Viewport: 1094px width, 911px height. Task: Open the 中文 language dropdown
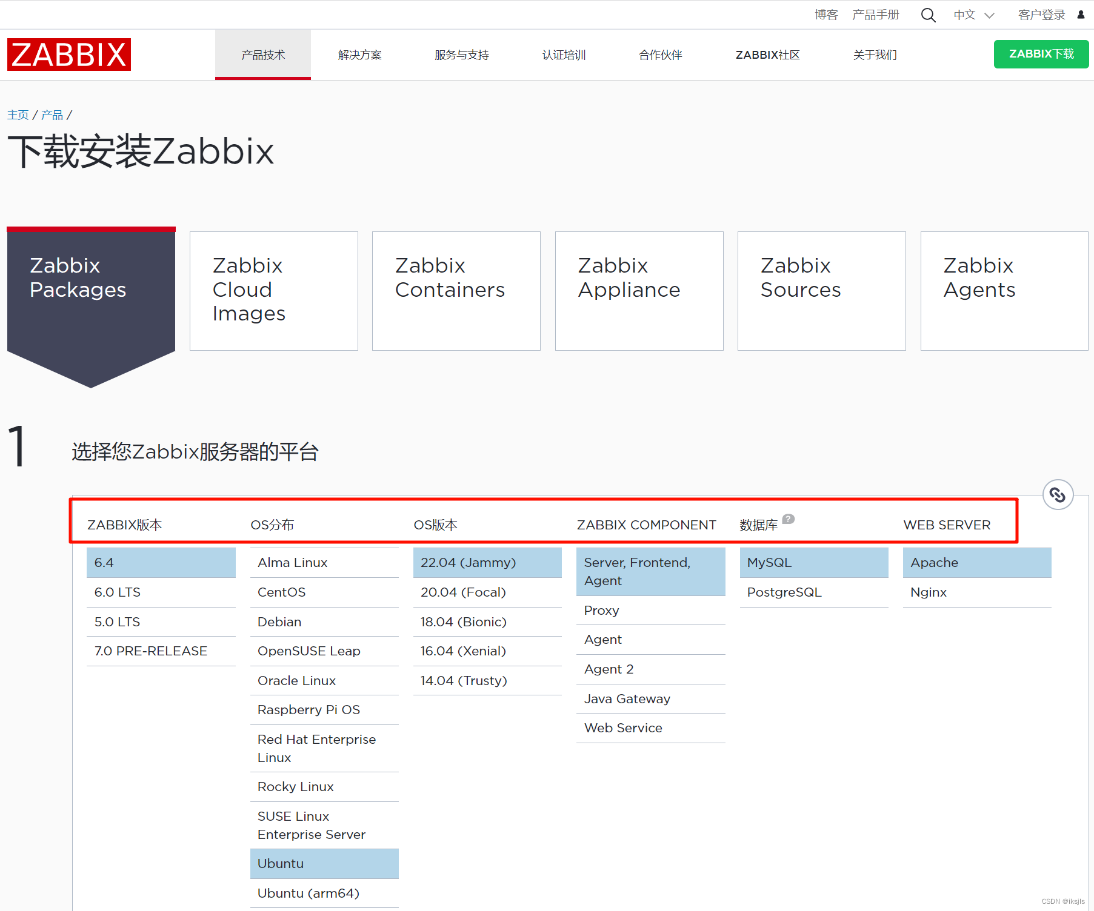click(973, 15)
